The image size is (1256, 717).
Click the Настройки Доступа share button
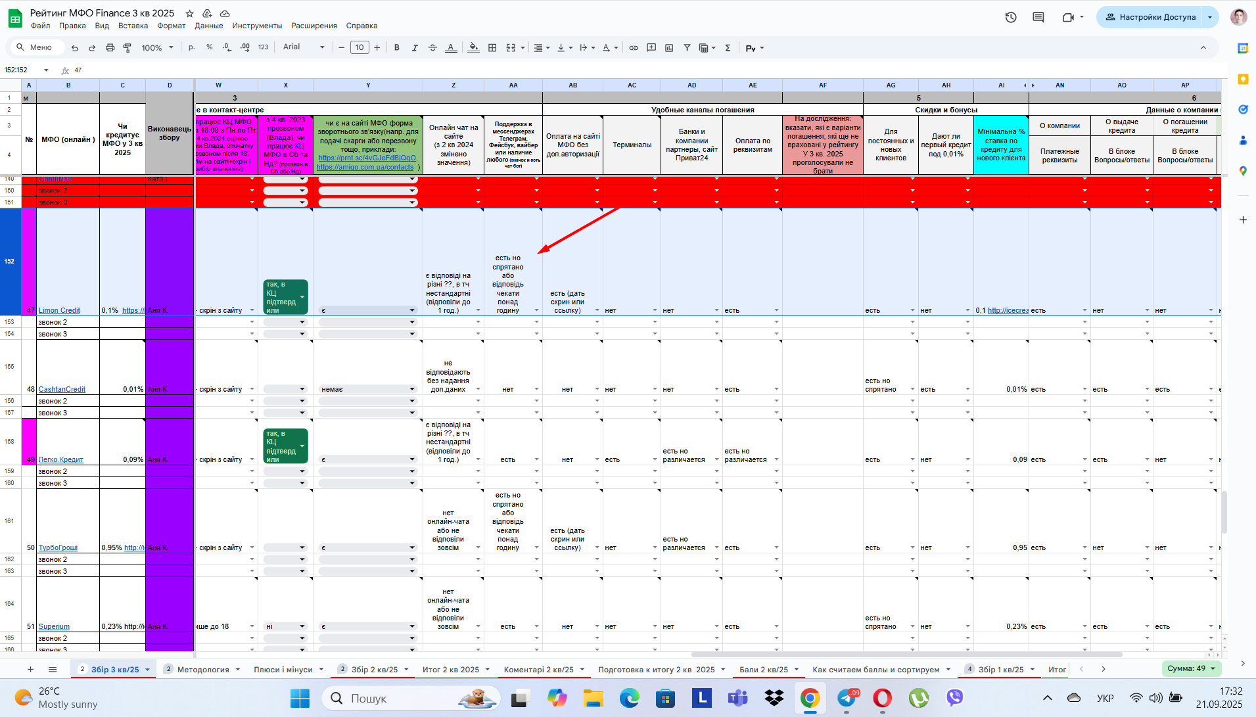pyautogui.click(x=1150, y=17)
